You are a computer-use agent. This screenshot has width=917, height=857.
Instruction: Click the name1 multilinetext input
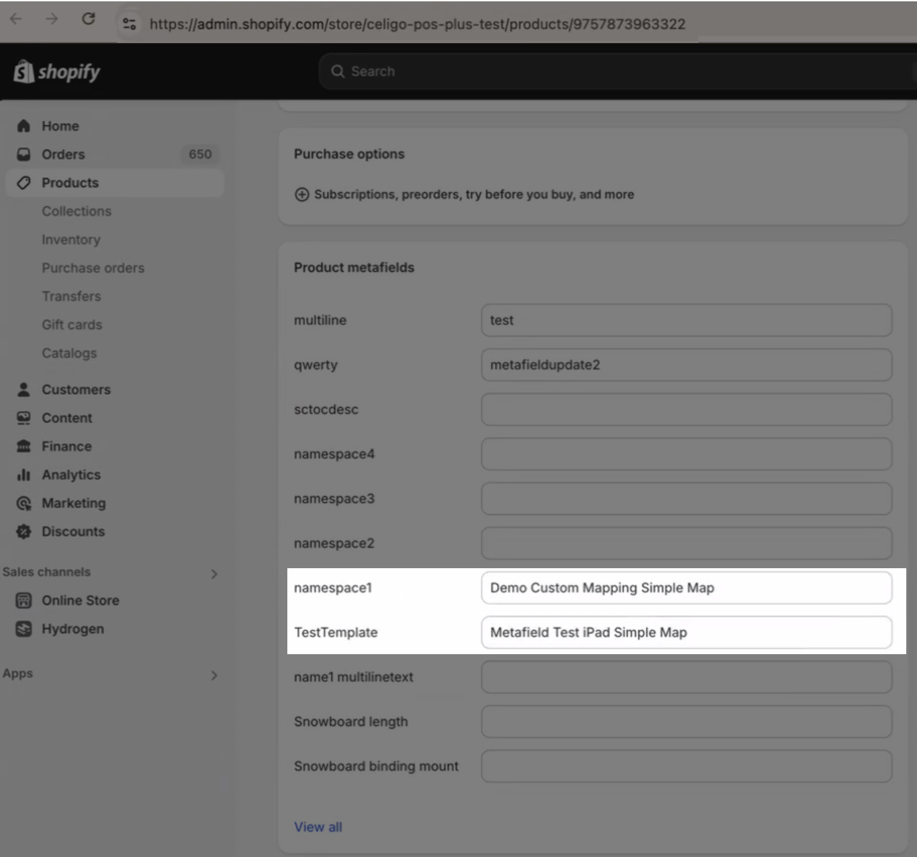tap(686, 677)
